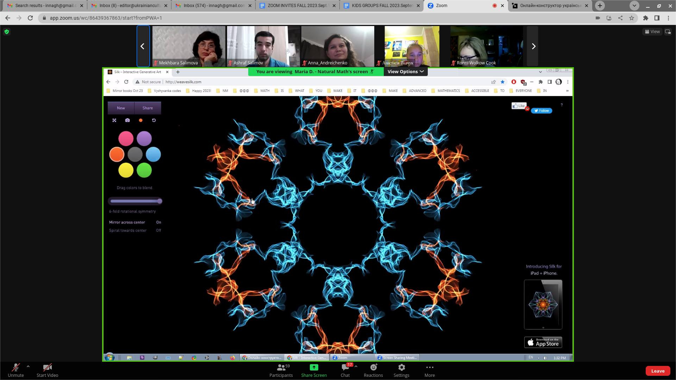Viewport: 676px width, 380px height.
Task: Expand audio options arrow beside Unmute
Action: (28, 367)
